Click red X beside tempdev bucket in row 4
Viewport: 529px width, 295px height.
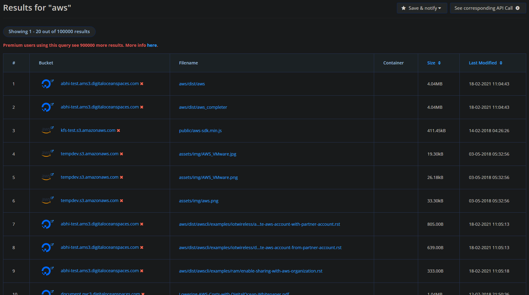121,154
